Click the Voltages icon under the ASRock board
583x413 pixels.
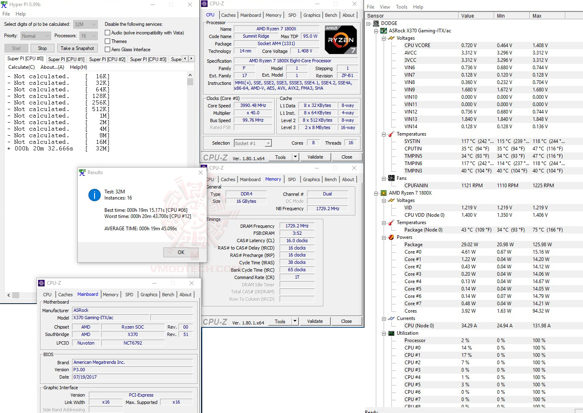(391, 38)
